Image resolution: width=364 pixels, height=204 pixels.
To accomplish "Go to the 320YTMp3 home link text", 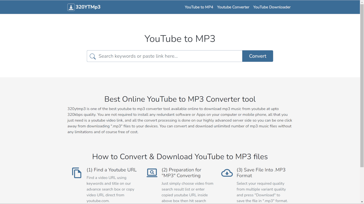I will pyautogui.click(x=88, y=7).
